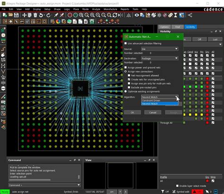Click the Copy icon in the toolbar
224x194 pixels.
click(x=30, y=15)
